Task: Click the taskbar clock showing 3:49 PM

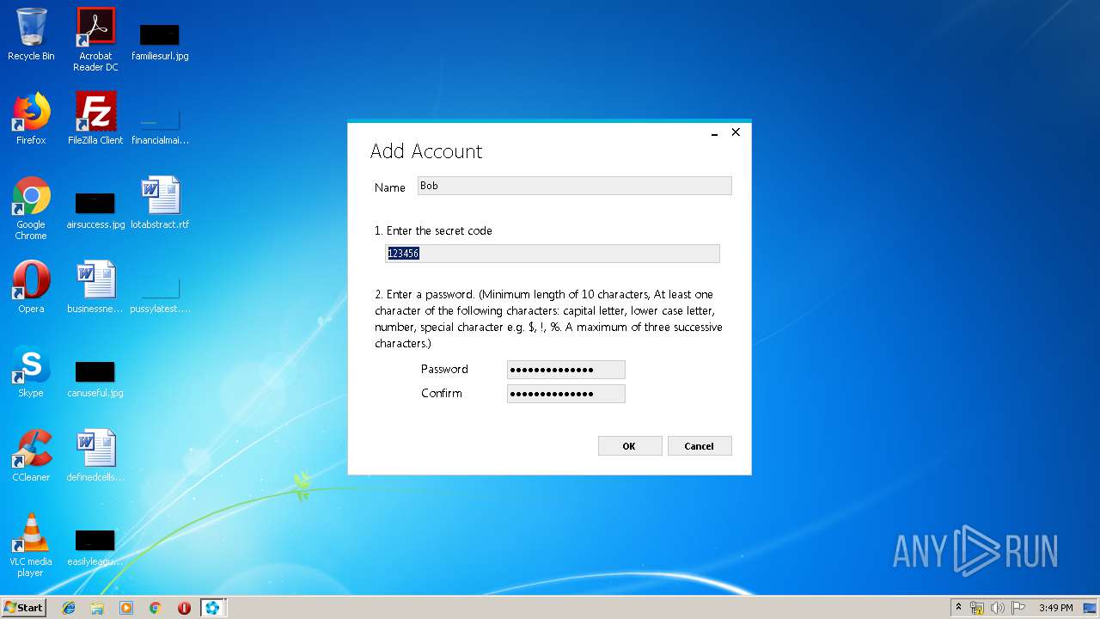Action: tap(1055, 608)
